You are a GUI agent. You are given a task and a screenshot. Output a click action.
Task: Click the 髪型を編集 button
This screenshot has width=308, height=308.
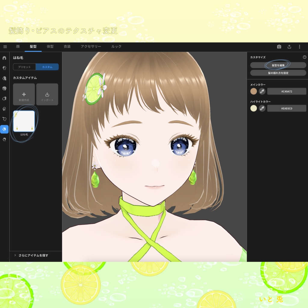278,65
